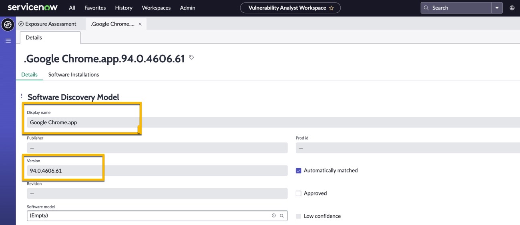Image resolution: width=520 pixels, height=225 pixels.
Task: Open the Admin menu
Action: click(x=187, y=8)
